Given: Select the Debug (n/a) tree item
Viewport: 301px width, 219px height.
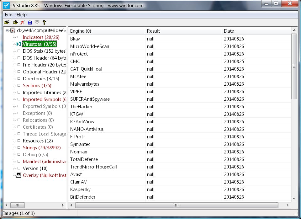Looking at the screenshot, I should click(35, 154).
